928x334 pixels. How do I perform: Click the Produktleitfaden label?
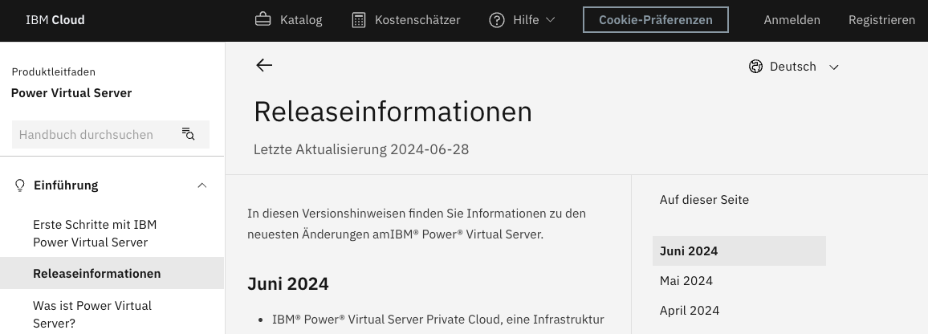[x=53, y=71]
